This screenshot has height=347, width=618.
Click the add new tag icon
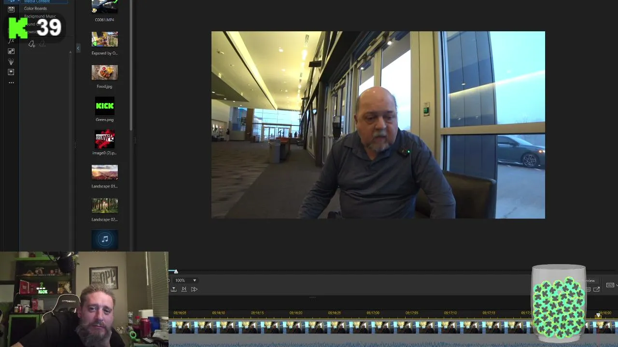click(32, 44)
